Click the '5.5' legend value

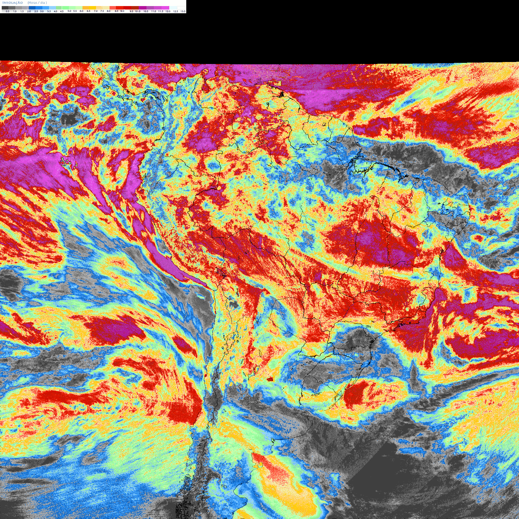[x=75, y=11]
